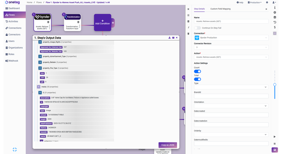Go to Activities in the sidebar
The image size is (282, 154).
pyautogui.click(x=12, y=21)
